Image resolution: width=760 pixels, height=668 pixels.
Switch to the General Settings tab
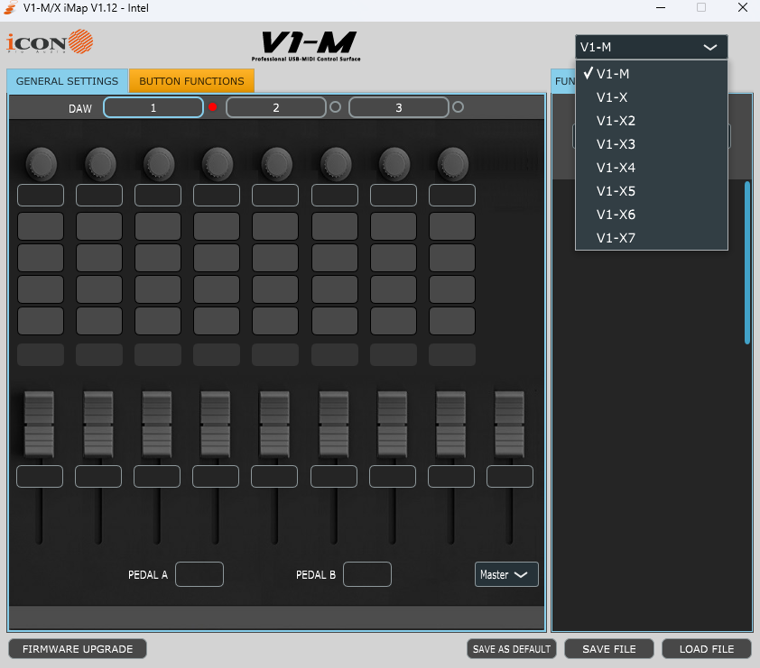[x=67, y=81]
